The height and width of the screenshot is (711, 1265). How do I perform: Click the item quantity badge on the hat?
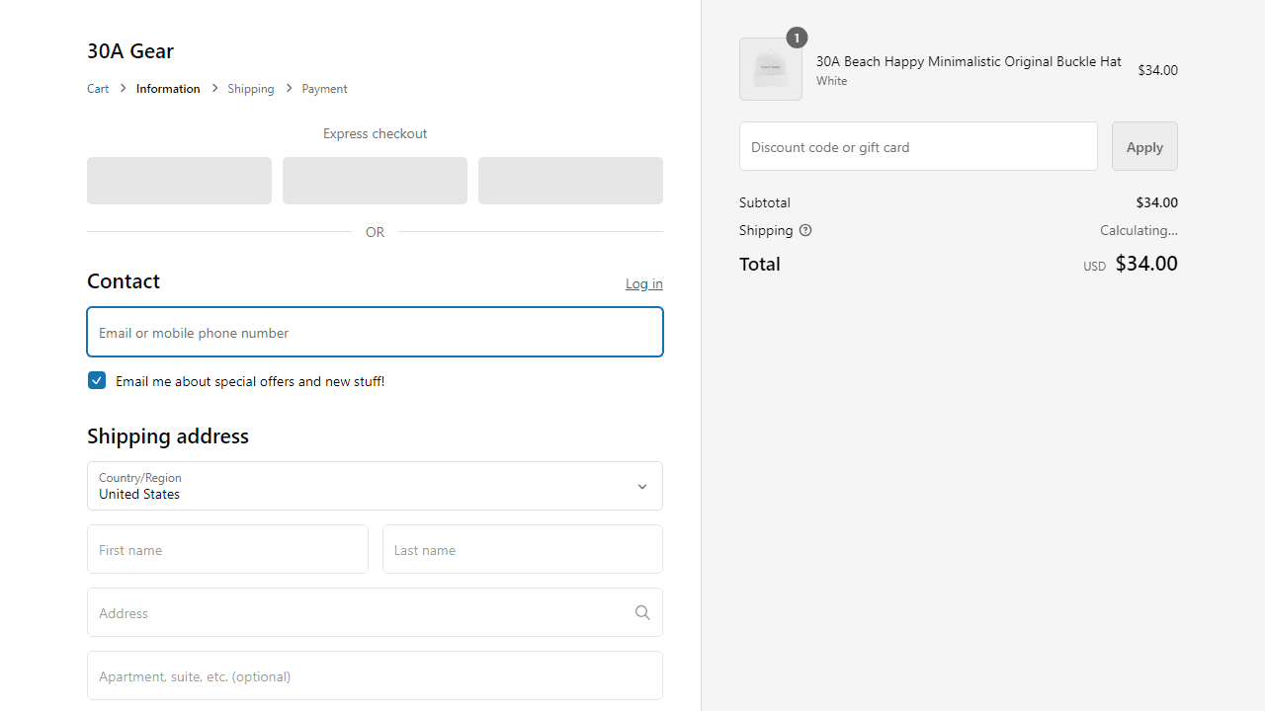797,38
